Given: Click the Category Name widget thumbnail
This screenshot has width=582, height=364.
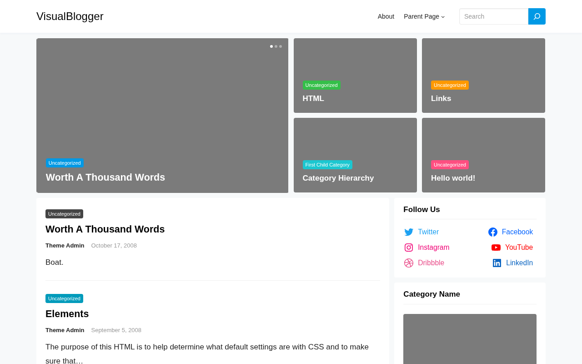Looking at the screenshot, I should click(470, 339).
